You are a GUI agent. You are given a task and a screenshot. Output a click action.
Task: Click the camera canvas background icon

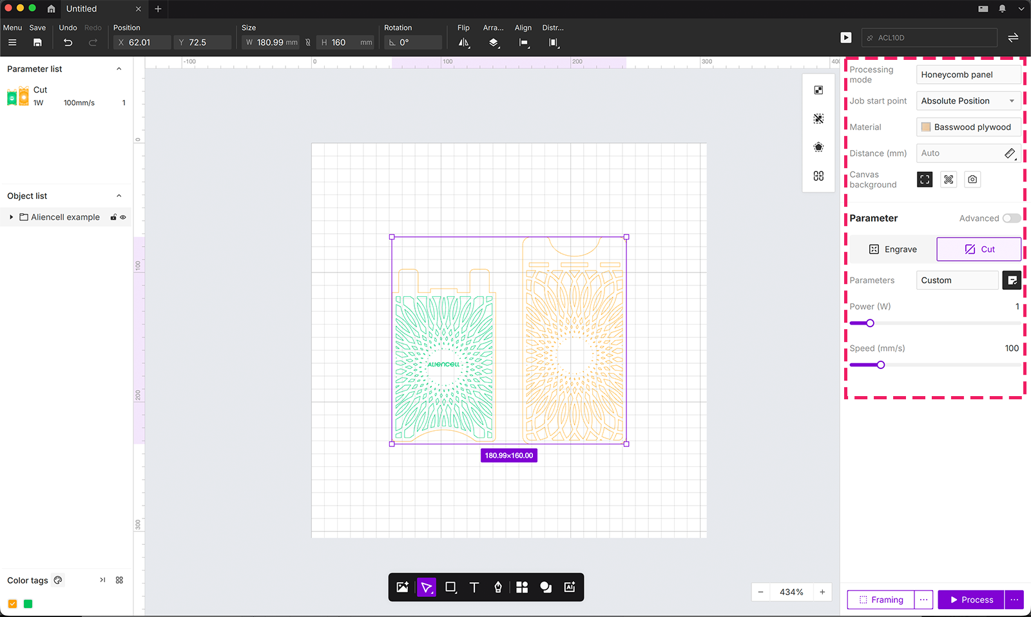coord(972,180)
